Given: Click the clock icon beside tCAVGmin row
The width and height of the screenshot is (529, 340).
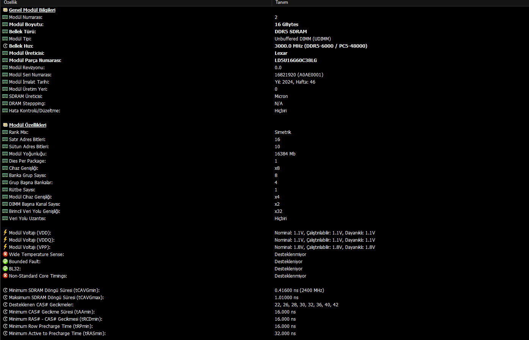Looking at the screenshot, I should [x=5, y=290].
